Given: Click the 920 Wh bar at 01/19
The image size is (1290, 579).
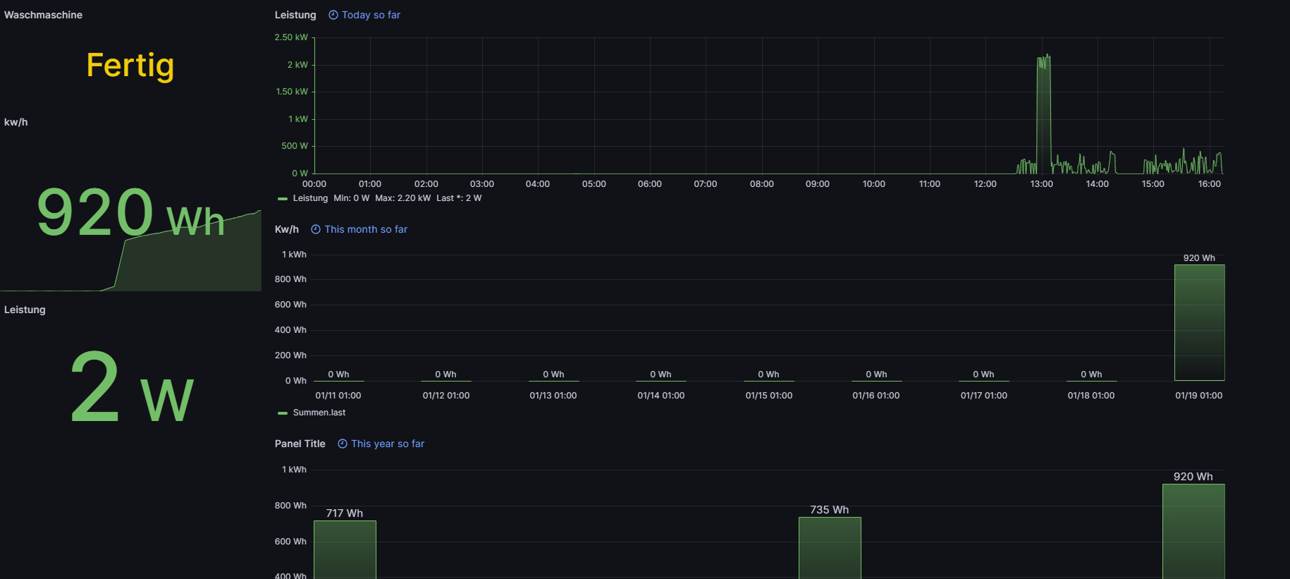Looking at the screenshot, I should tap(1199, 322).
